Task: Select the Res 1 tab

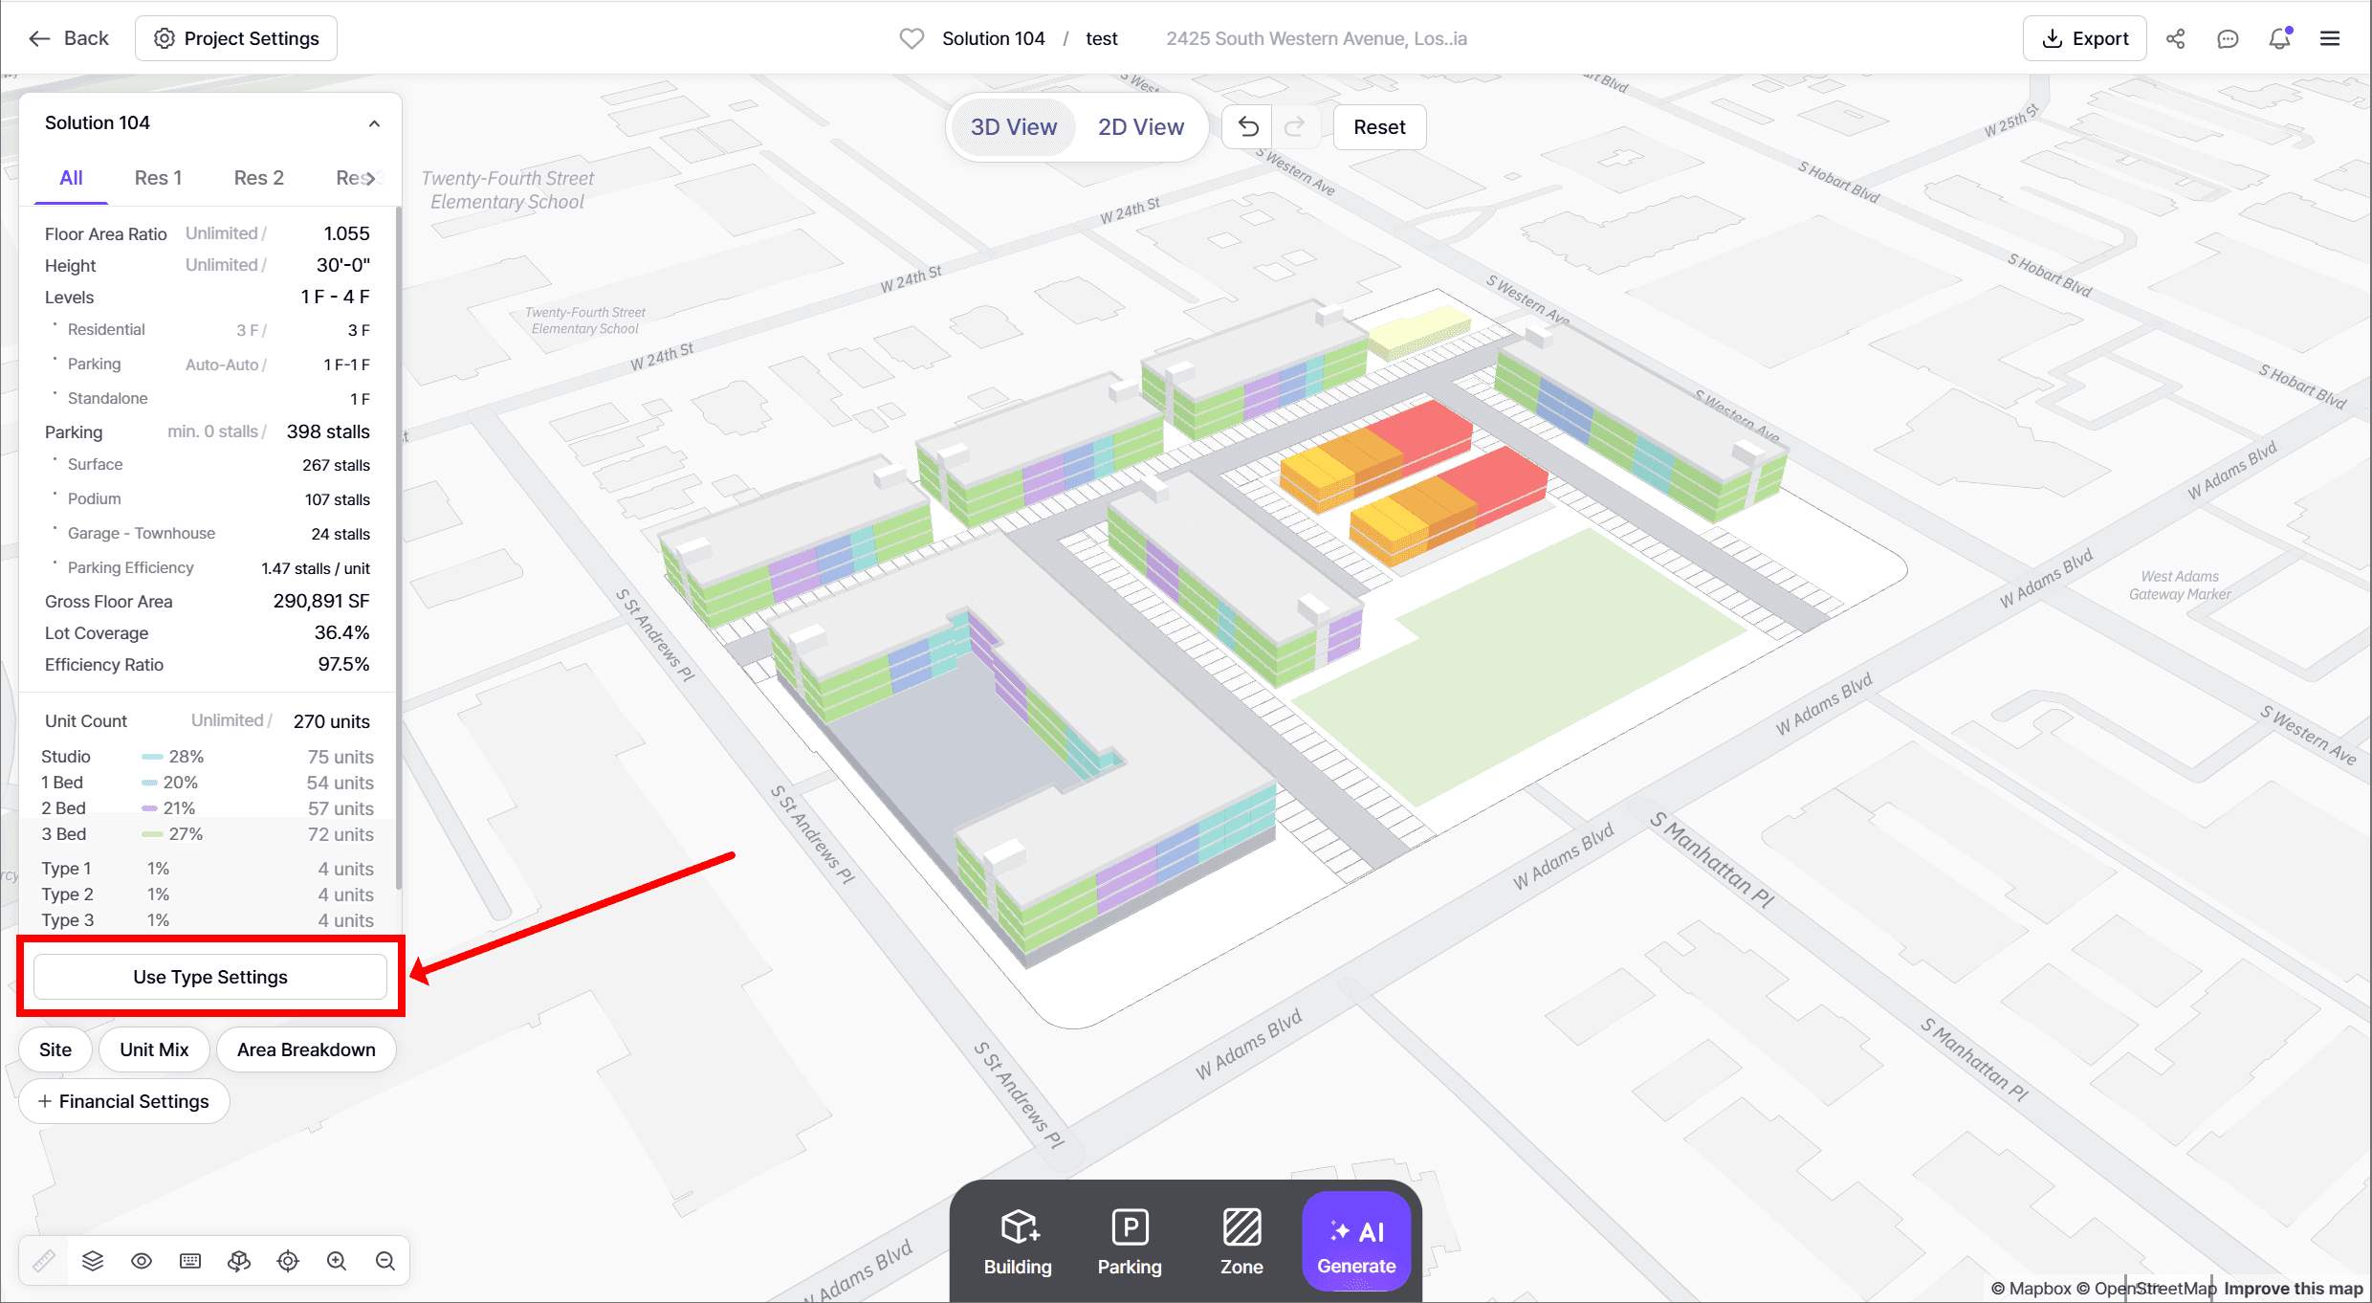Action: 158,178
